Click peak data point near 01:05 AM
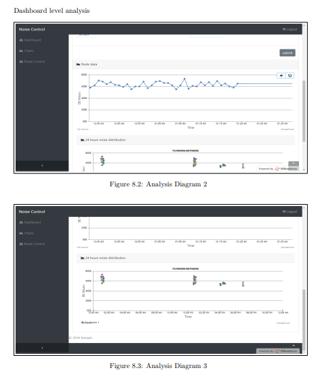 [184, 79]
